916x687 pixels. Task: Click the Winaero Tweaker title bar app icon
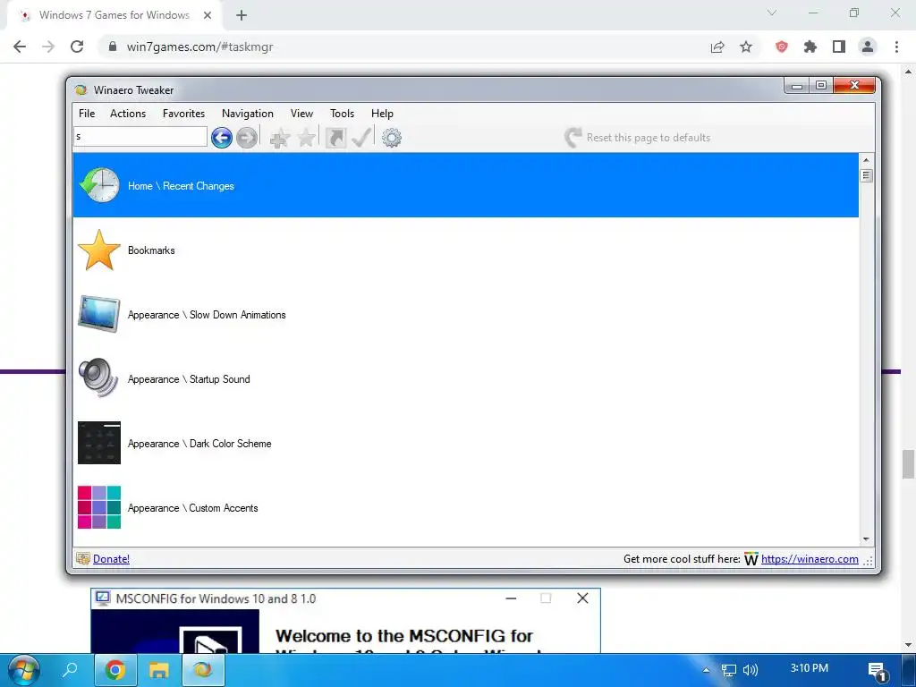81,90
